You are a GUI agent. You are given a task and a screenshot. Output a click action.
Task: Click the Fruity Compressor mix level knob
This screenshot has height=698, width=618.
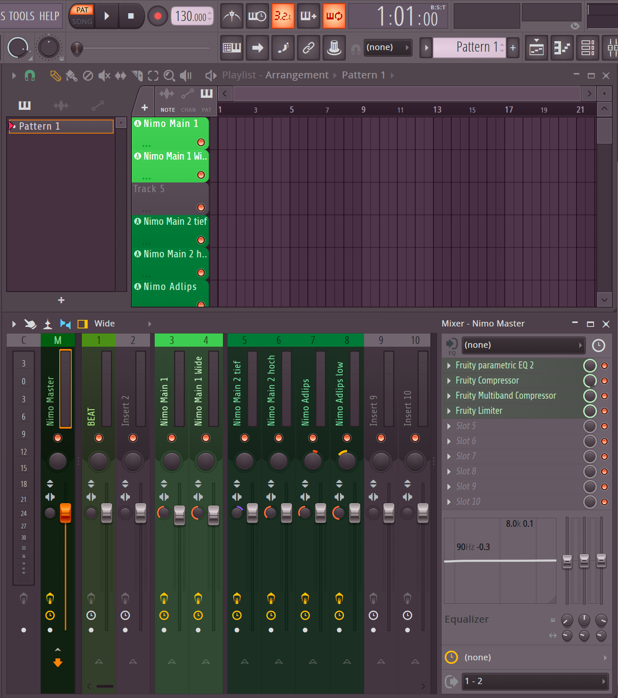(x=590, y=381)
